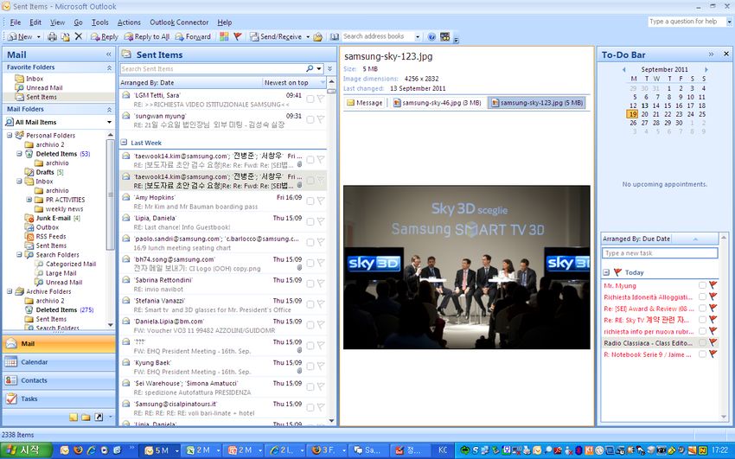Viewport: 735px width, 459px height.
Task: Click the Help question mark icon
Action: [431, 36]
